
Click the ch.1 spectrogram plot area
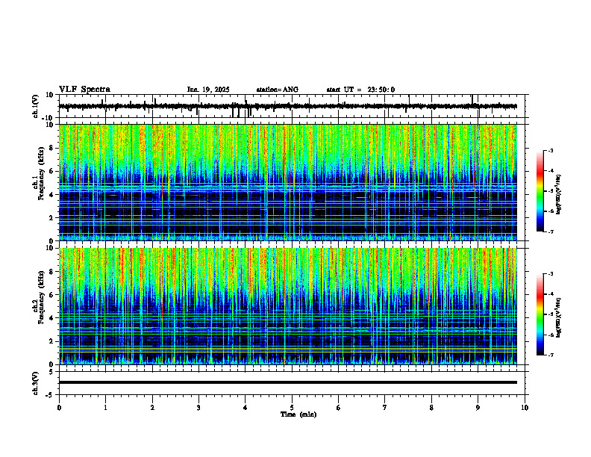pos(288,182)
